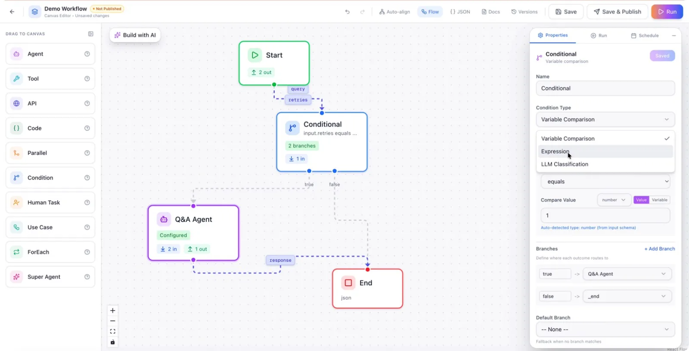This screenshot has width=689, height=351.
Task: Select Expression from the condition type list
Action: coord(605,152)
